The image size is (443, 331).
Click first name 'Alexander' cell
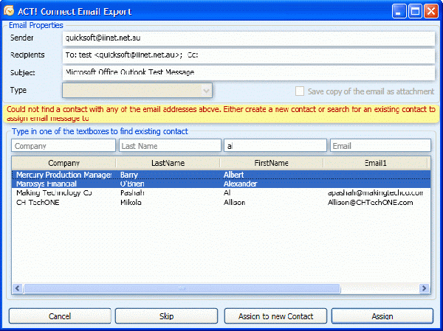(240, 184)
